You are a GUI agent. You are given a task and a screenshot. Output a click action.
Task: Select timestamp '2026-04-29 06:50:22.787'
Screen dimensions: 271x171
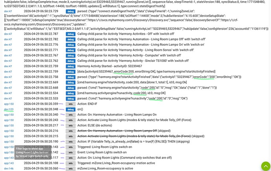[41, 34]
